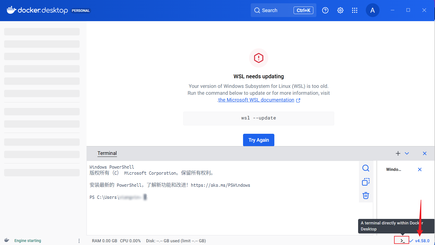Click the Engine starting status text

[x=28, y=241]
